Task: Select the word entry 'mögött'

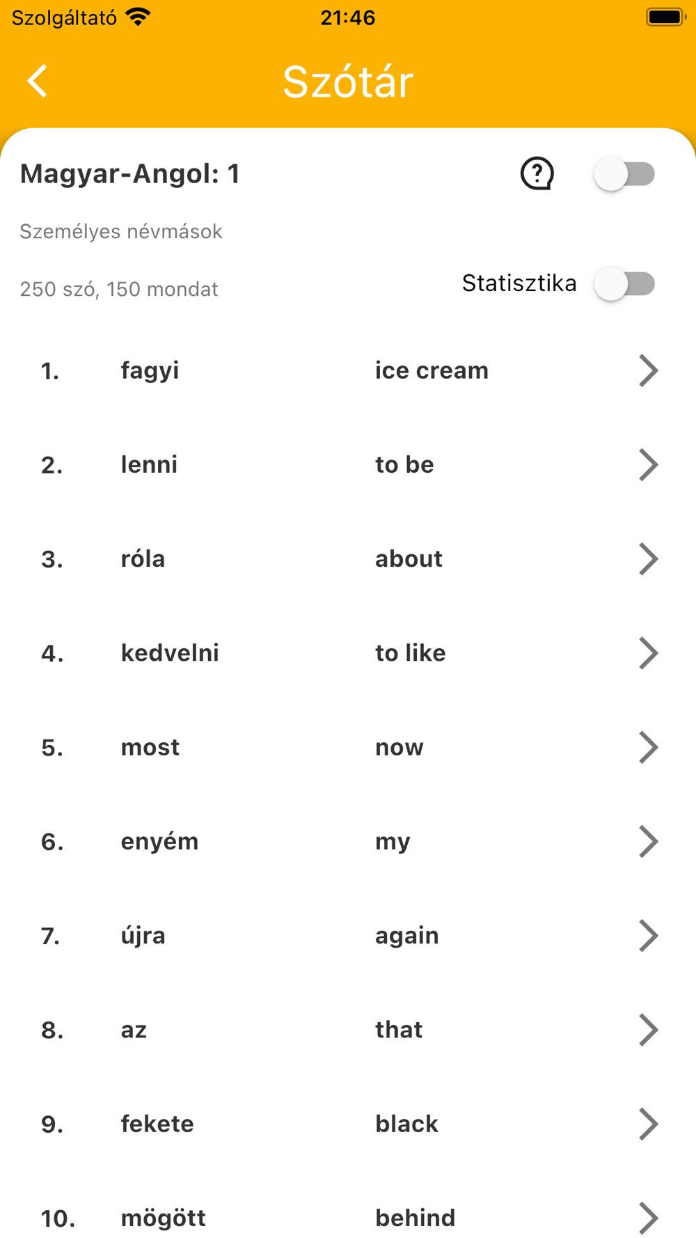Action: point(164,1218)
